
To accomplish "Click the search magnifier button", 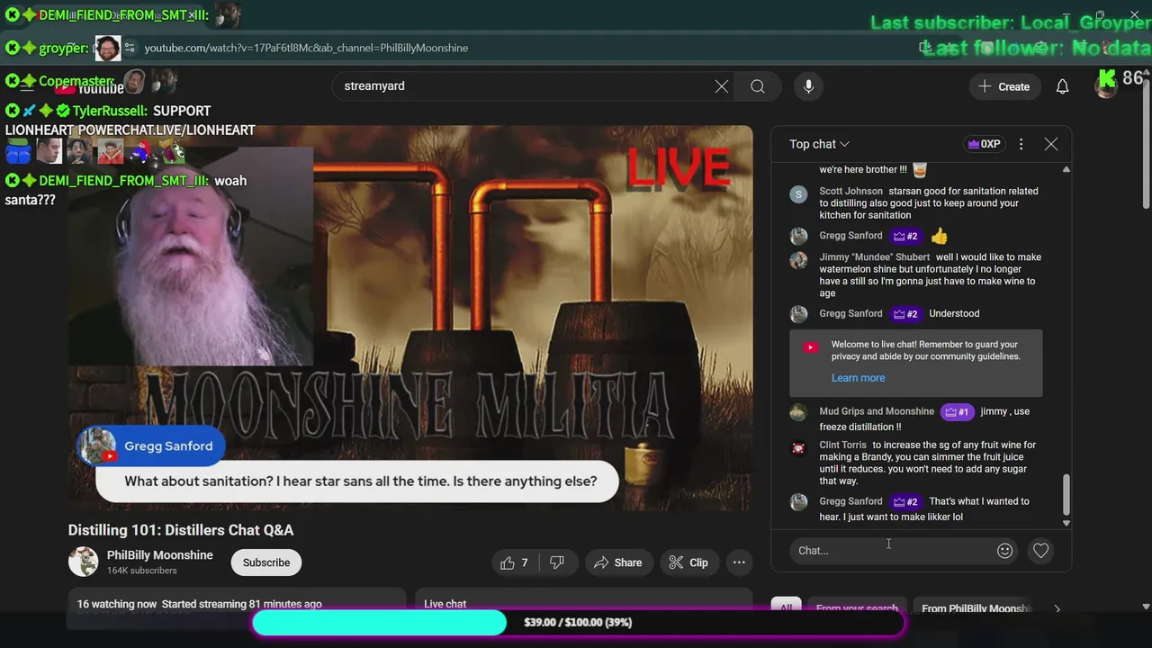I will click(x=758, y=86).
